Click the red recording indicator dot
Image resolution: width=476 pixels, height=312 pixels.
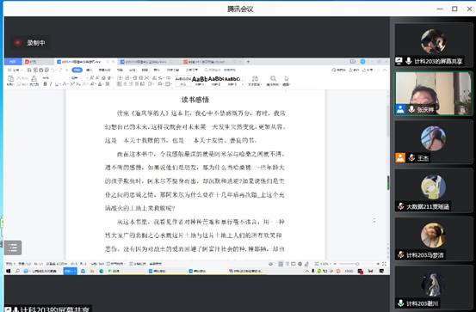click(18, 43)
